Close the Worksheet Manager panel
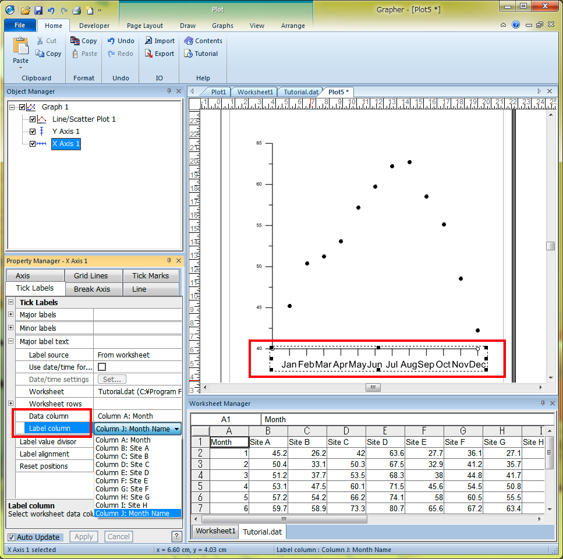563x559 pixels. 552,403
